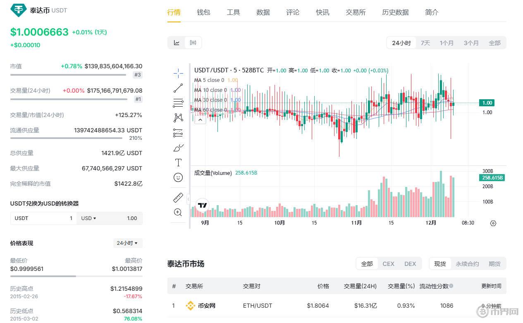Sort by 交易量(24H) column header
The image size is (523, 323).
(360, 286)
